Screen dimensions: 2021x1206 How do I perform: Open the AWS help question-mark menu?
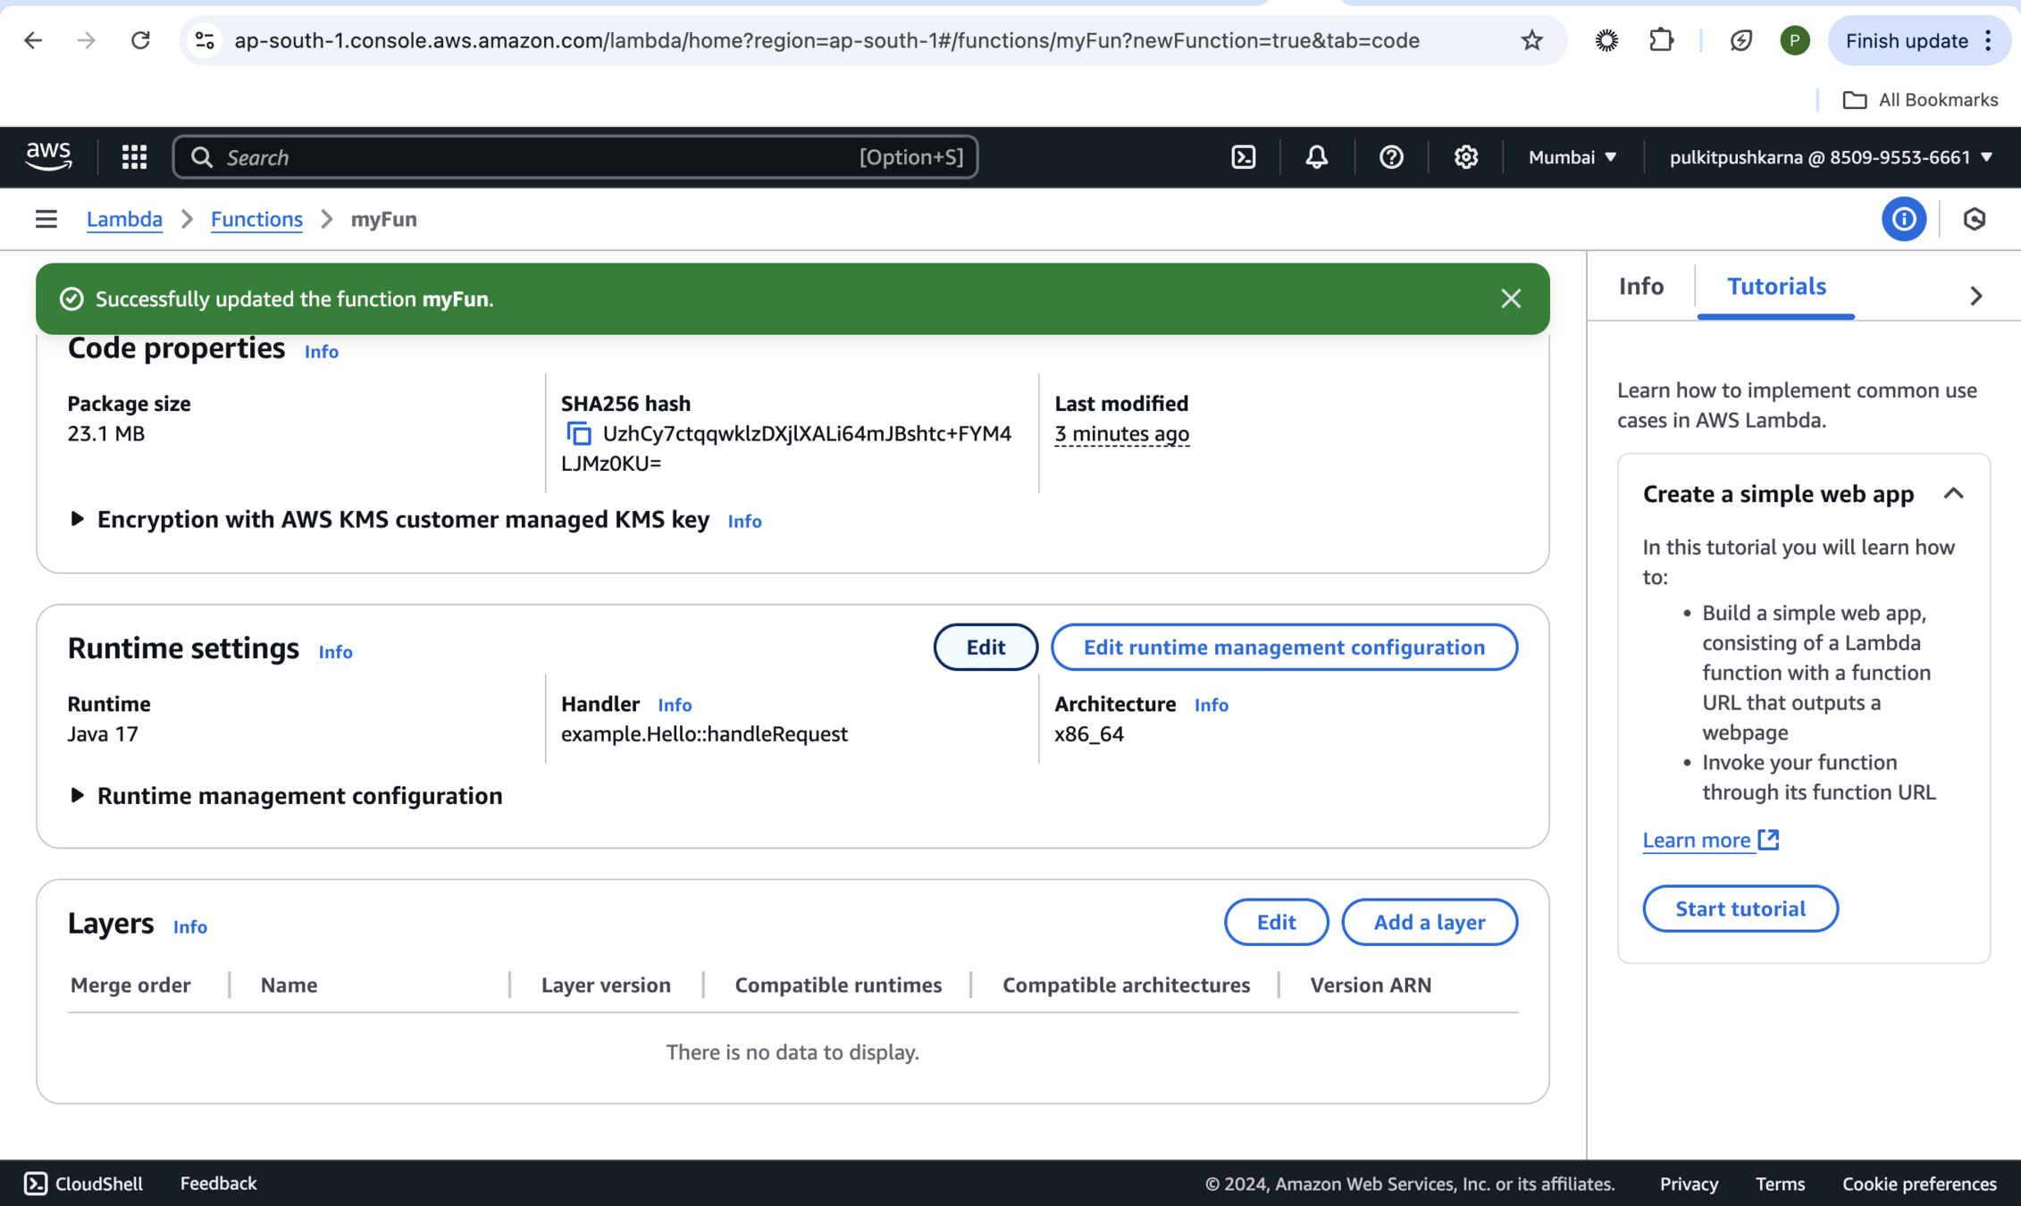1391,157
